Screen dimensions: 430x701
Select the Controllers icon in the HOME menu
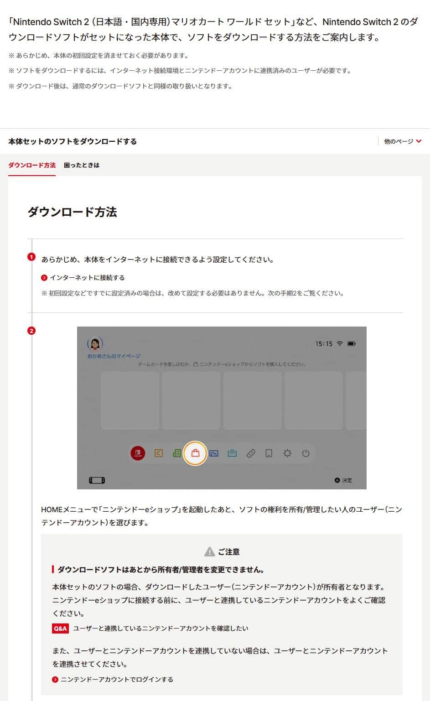(x=251, y=453)
